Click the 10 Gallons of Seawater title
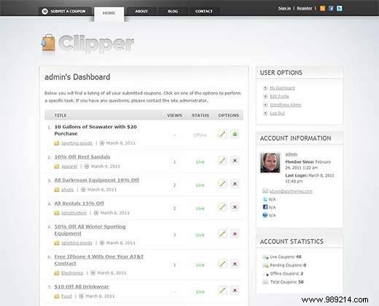379x306 pixels. 95,130
